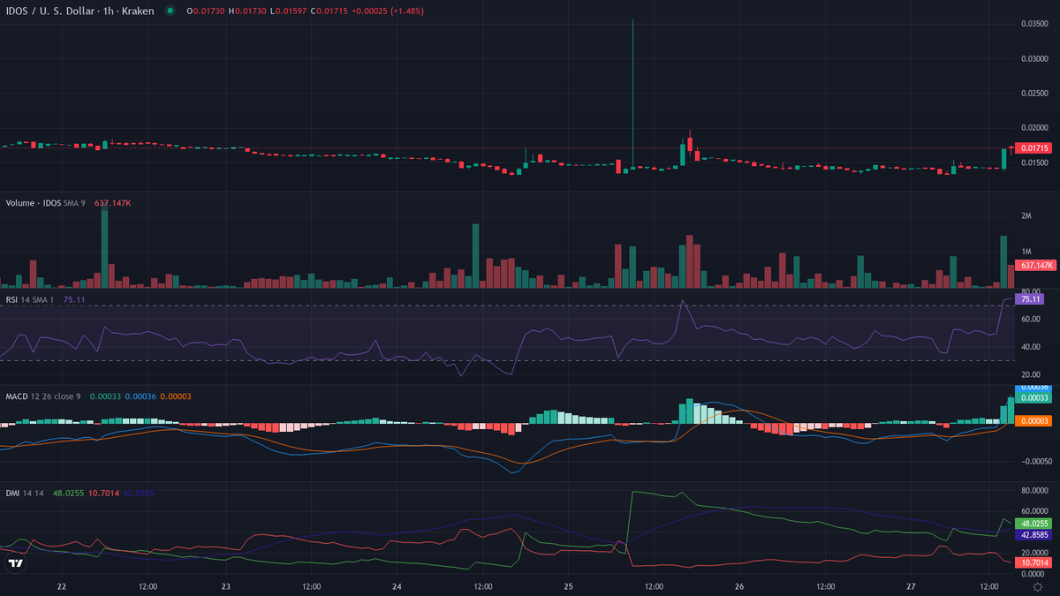This screenshot has height=596, width=1060.
Task: Open chart settings gear icon
Action: (x=1037, y=586)
